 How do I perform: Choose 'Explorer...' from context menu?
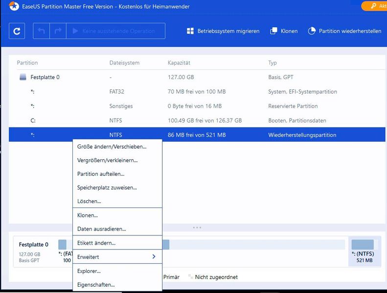(x=117, y=271)
